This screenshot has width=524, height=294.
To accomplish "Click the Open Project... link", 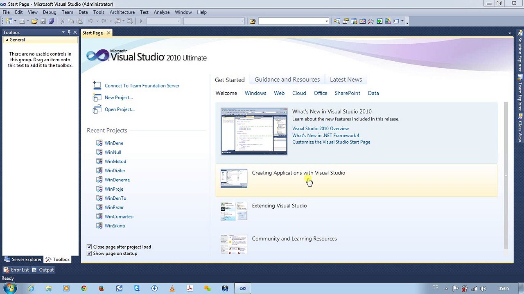I will pyautogui.click(x=120, y=109).
